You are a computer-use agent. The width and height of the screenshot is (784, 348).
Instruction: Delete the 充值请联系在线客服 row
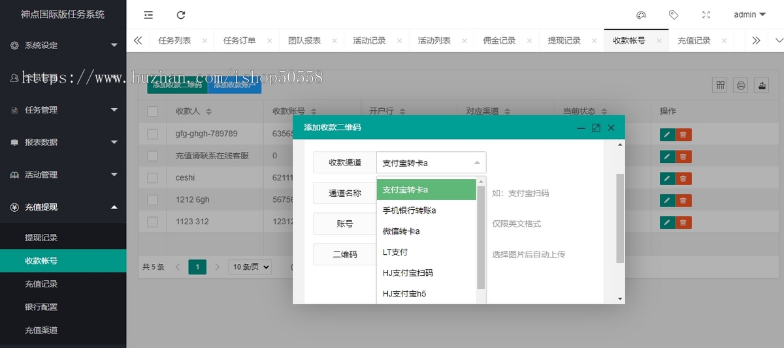coord(683,156)
